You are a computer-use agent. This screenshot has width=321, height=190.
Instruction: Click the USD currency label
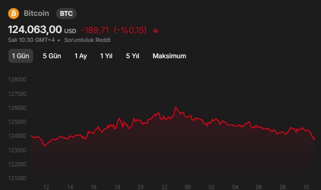pos(70,31)
